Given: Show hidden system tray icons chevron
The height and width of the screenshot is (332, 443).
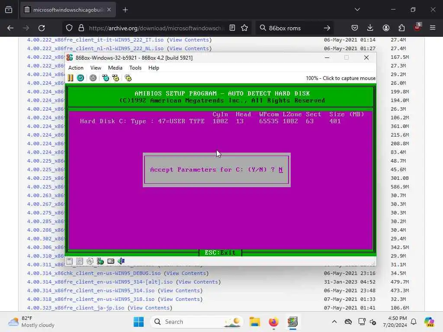Looking at the screenshot, I should click(334, 322).
